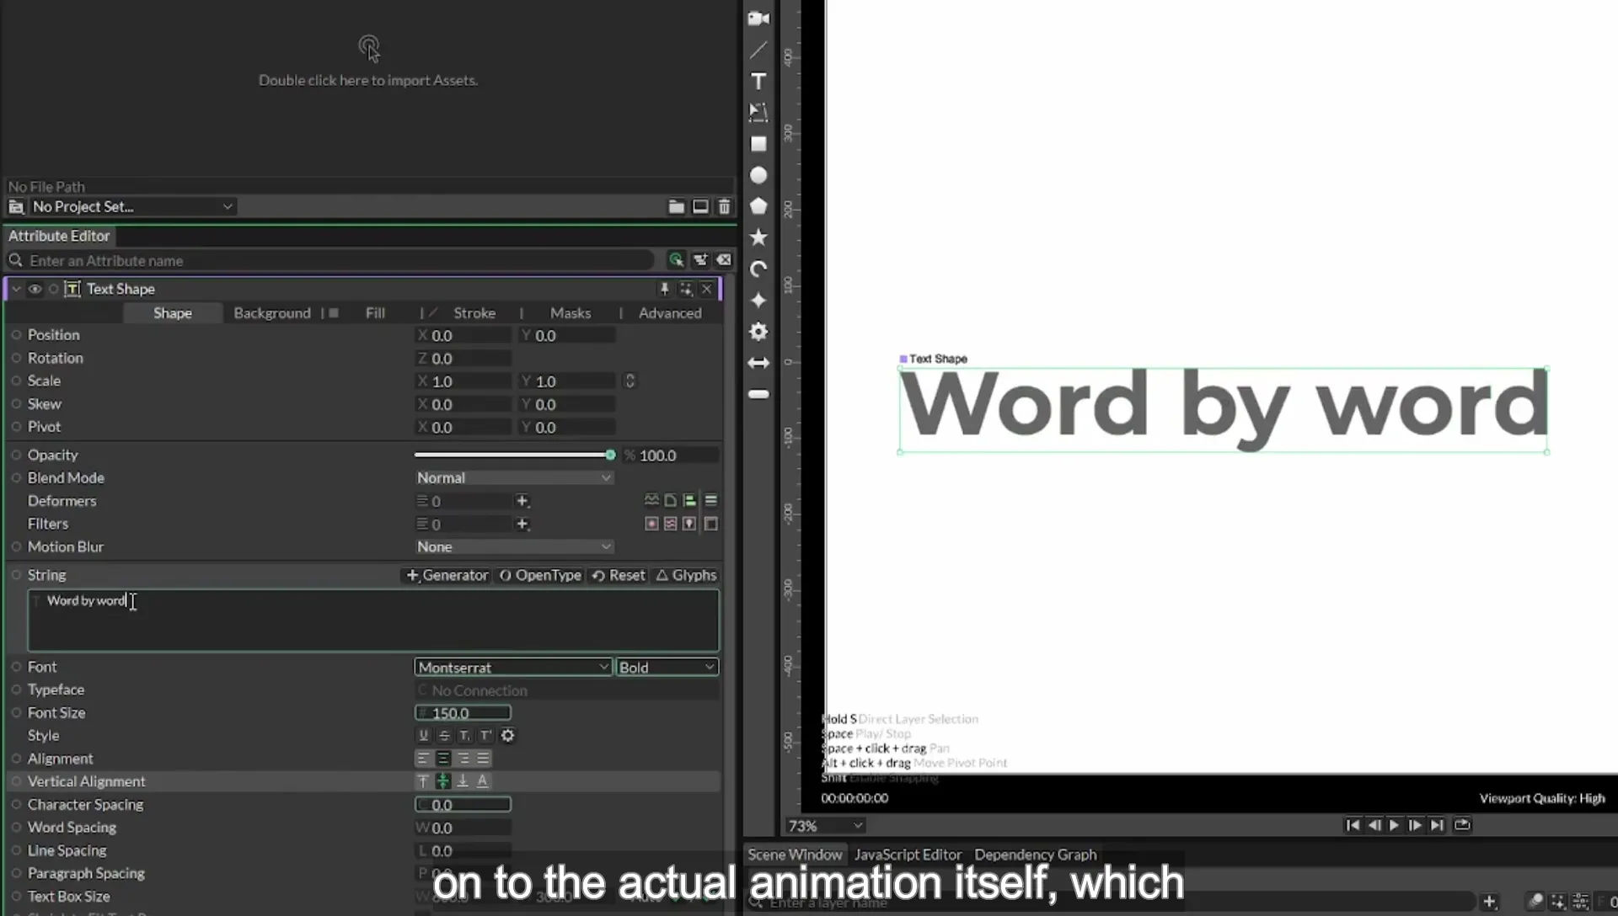Select the Camera tool in the toolbar
This screenshot has width=1618, height=916.
coord(758,19)
